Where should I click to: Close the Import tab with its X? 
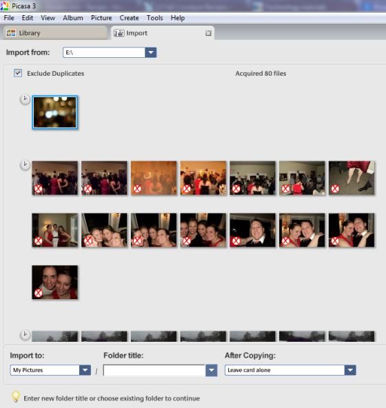pyautogui.click(x=208, y=33)
